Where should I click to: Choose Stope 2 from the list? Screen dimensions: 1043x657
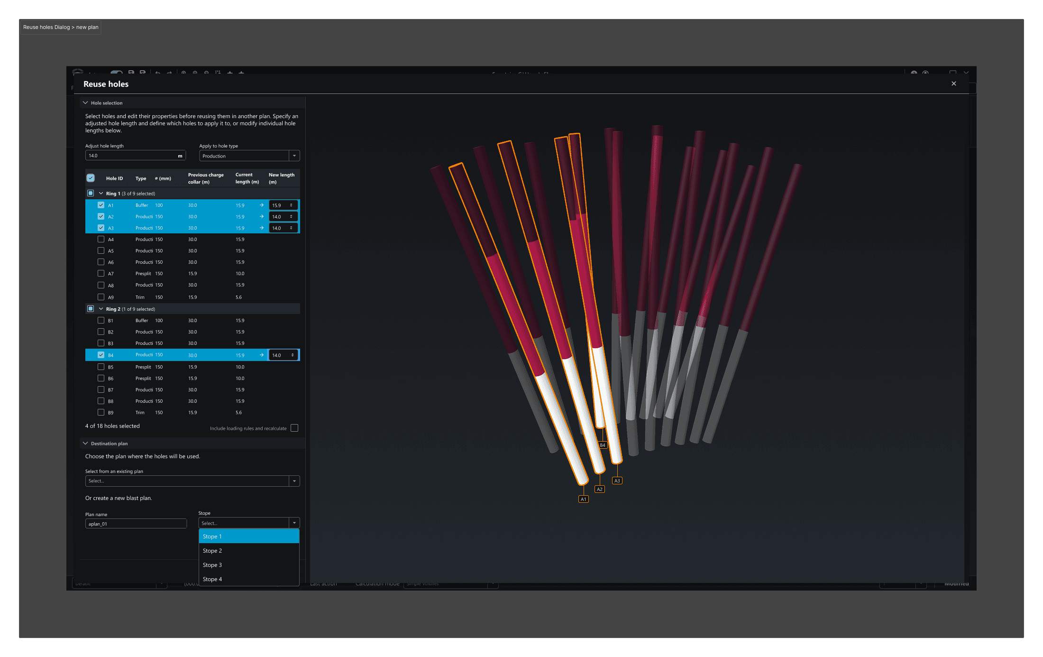[x=212, y=551]
